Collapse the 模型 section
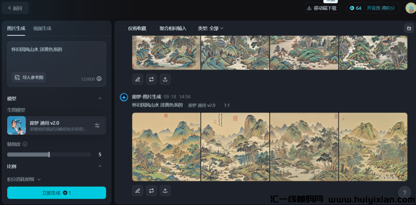The image size is (416, 205). click(x=100, y=98)
